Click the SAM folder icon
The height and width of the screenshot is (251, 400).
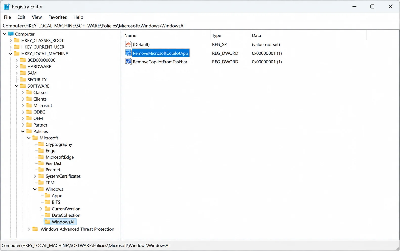[x=23, y=73]
